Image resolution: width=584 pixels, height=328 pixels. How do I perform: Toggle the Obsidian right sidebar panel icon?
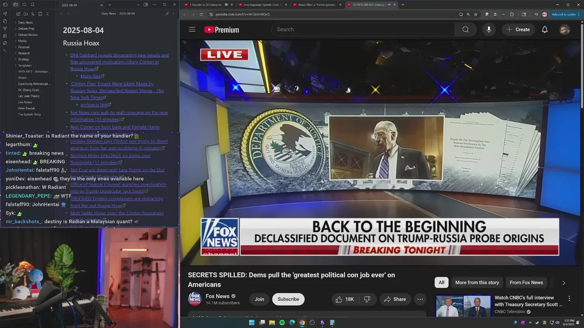pos(146,5)
